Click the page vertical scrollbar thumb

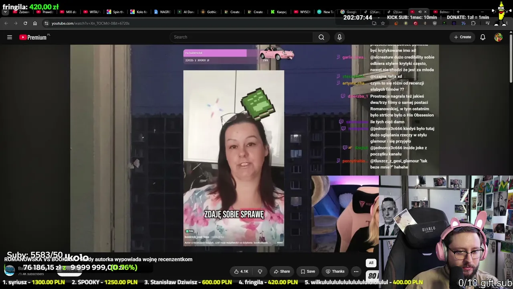[x=511, y=58]
